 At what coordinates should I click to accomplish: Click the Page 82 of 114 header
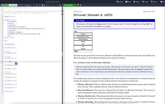pos(149,11)
